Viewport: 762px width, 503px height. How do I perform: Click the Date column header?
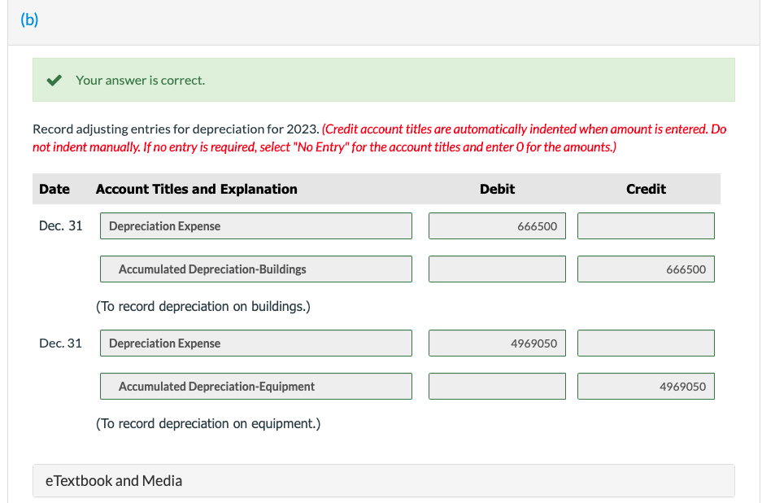[54, 189]
